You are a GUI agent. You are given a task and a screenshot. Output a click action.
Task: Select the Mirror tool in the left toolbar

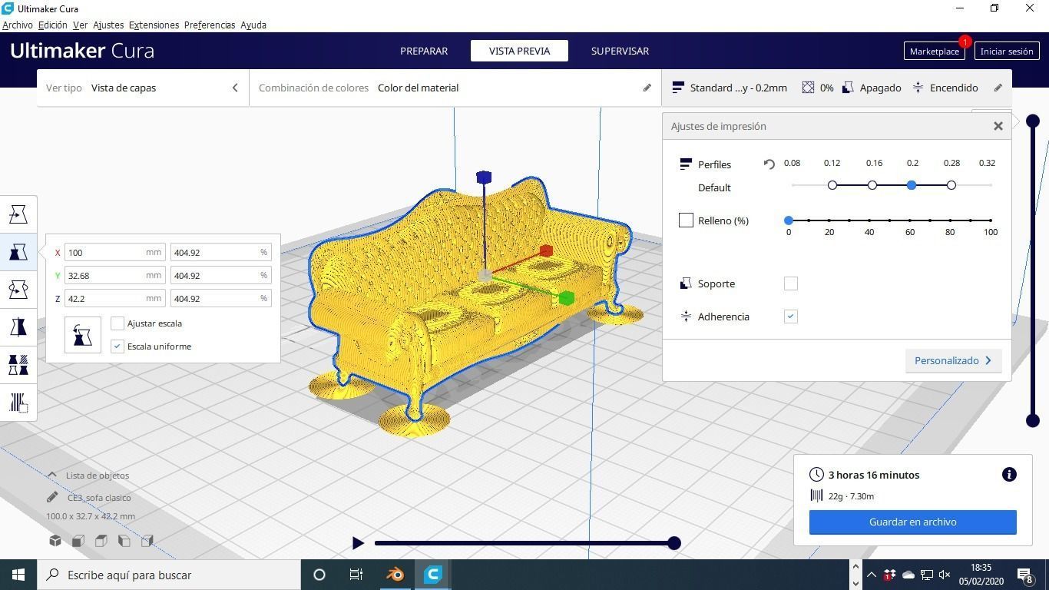click(18, 327)
